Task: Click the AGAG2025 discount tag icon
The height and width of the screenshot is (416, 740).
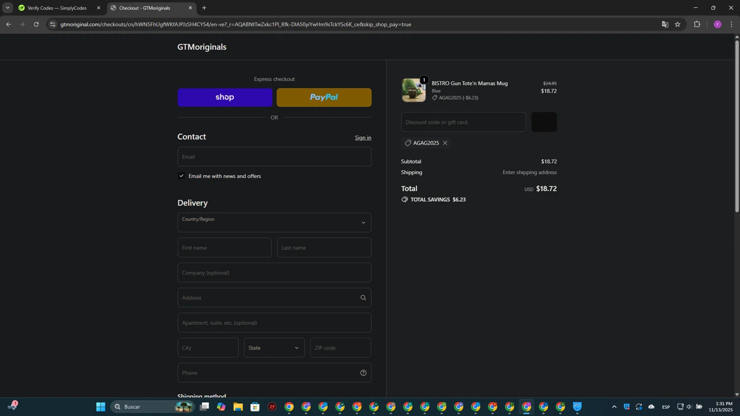Action: tap(408, 143)
